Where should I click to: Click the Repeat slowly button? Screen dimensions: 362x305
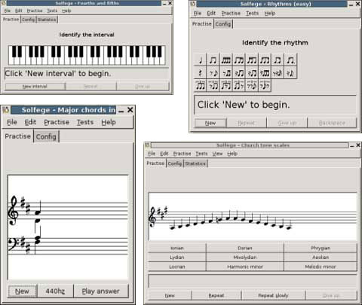pos(273,295)
